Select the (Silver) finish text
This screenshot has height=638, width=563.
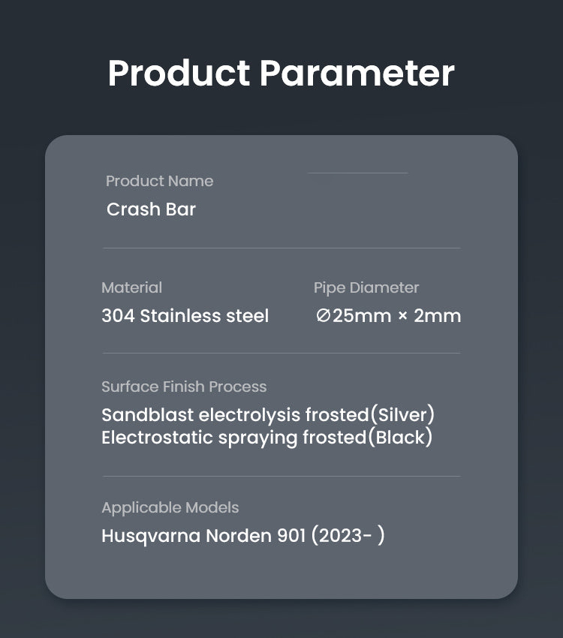click(x=402, y=415)
